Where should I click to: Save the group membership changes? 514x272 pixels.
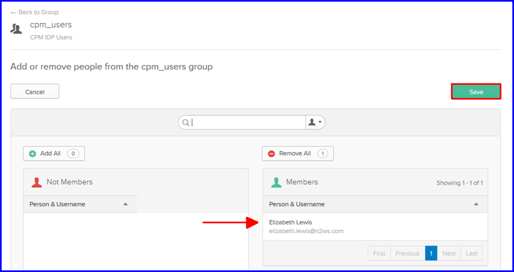[476, 92]
